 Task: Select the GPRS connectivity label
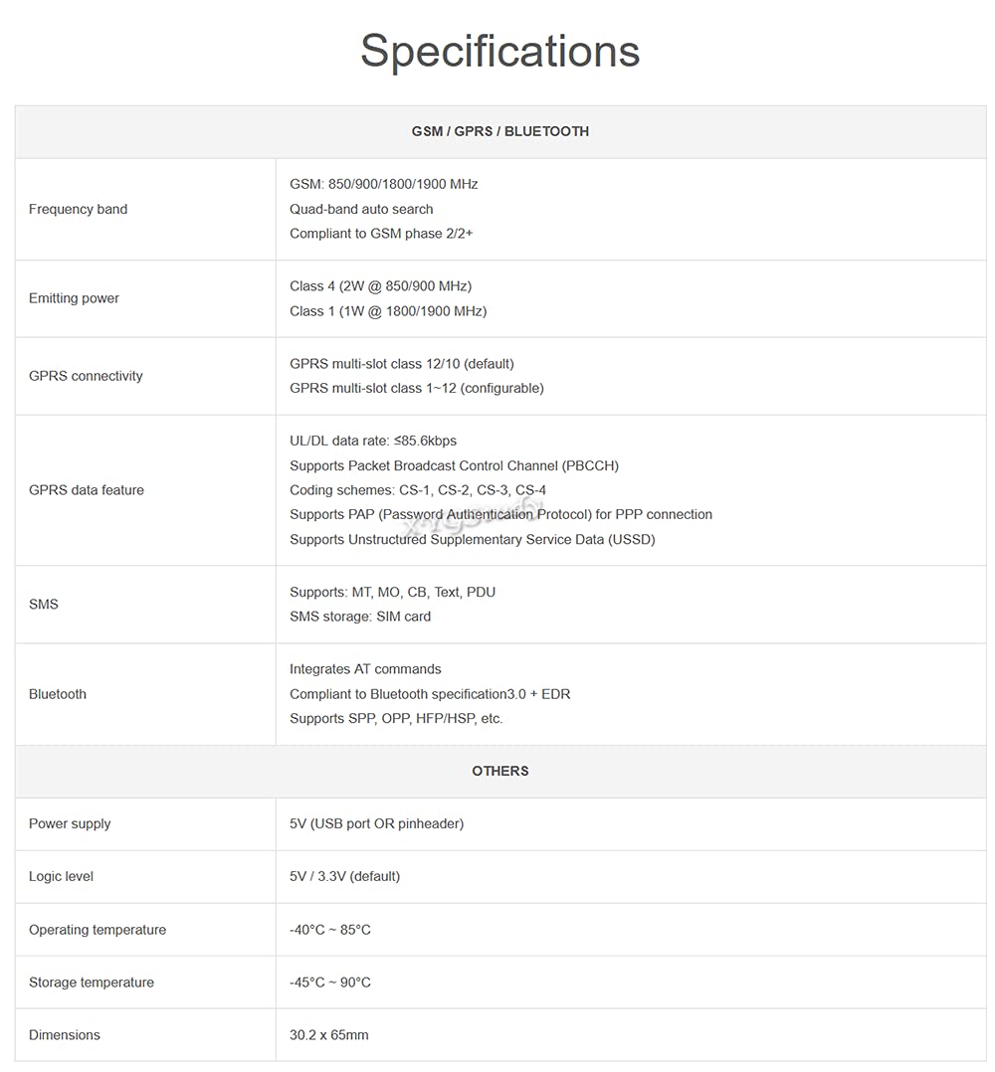[86, 376]
